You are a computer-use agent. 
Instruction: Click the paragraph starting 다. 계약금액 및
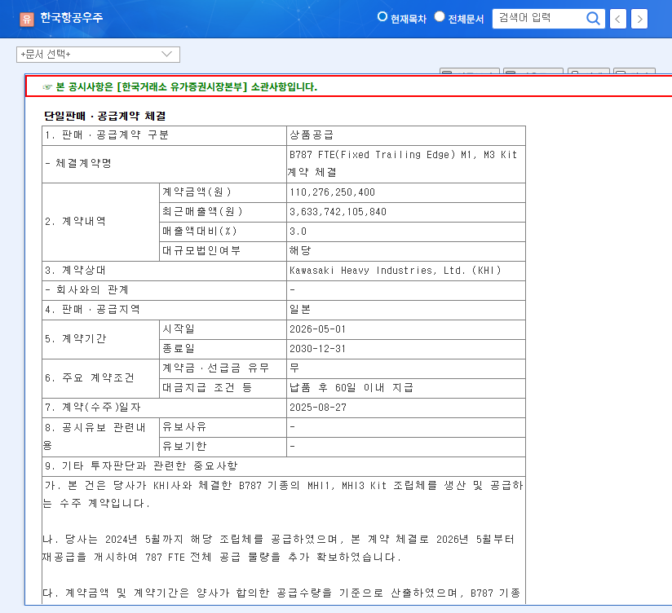point(281,593)
